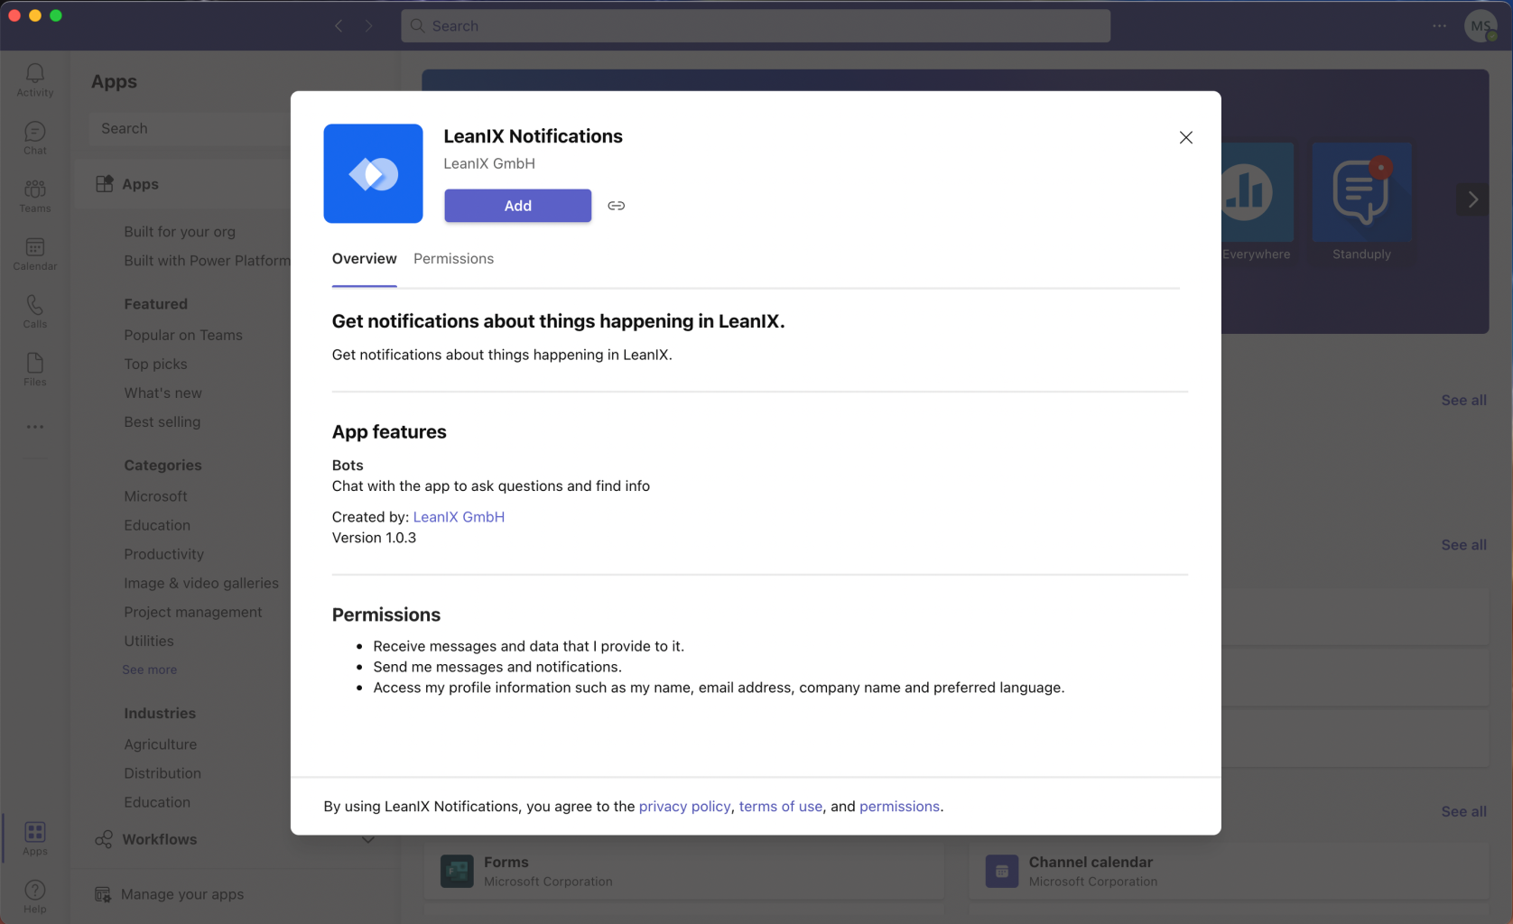The height and width of the screenshot is (924, 1513).
Task: Click the Workflows icon in sidebar
Action: point(104,839)
